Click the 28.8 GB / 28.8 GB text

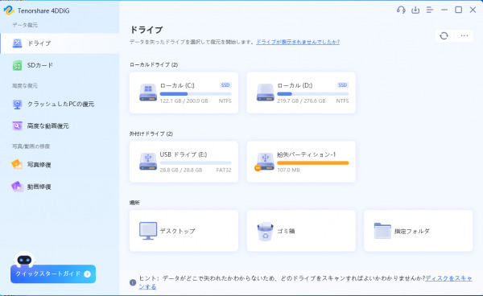181,170
